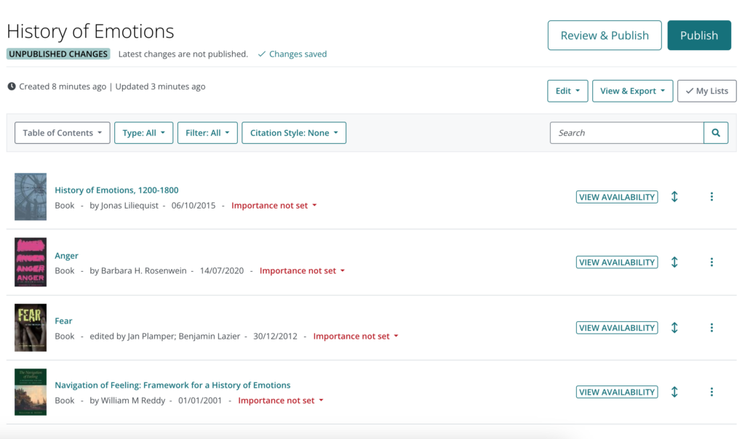
Task: Open the View & Export menu
Action: [x=632, y=91]
